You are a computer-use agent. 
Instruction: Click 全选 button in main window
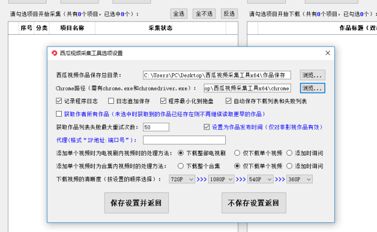pos(179,14)
